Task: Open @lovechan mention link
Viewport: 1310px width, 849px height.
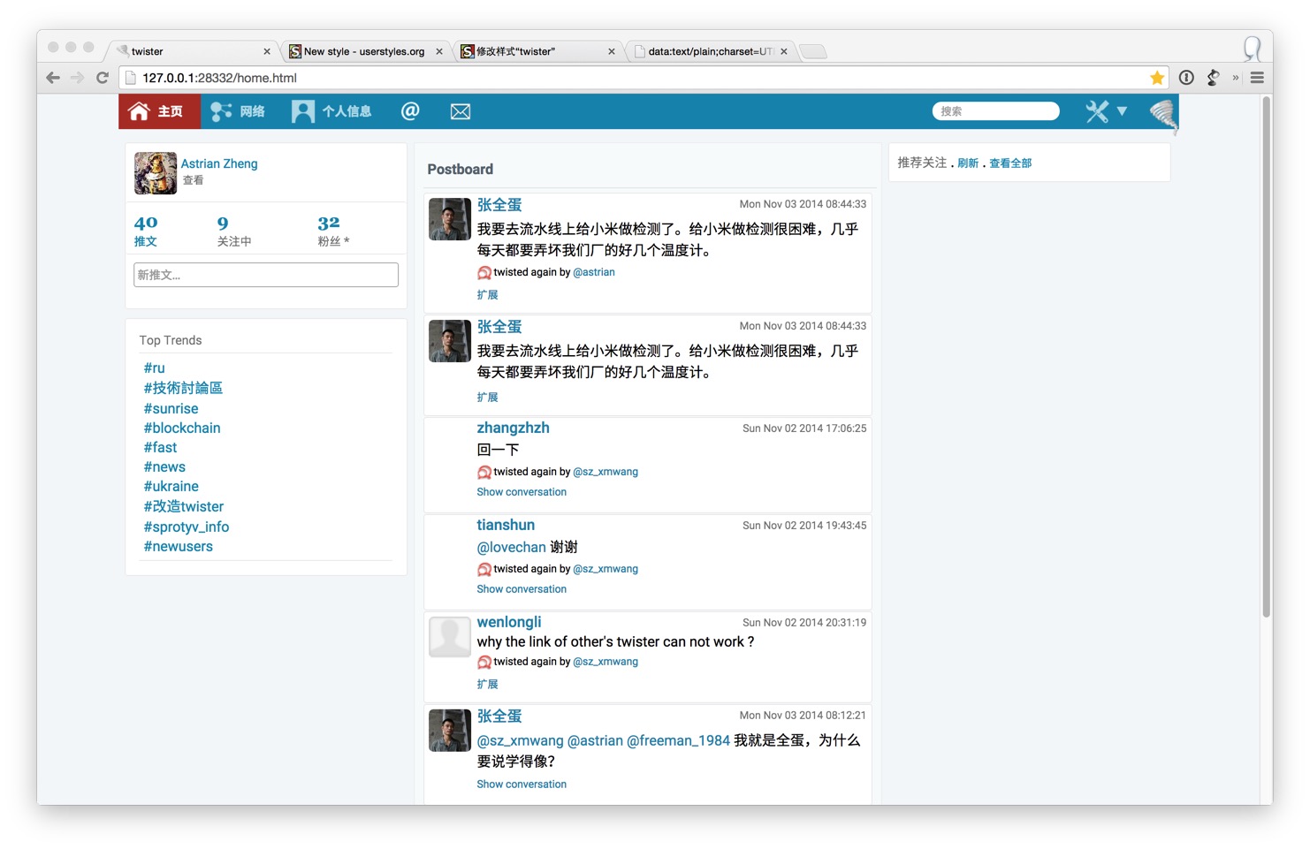Action: coord(511,547)
